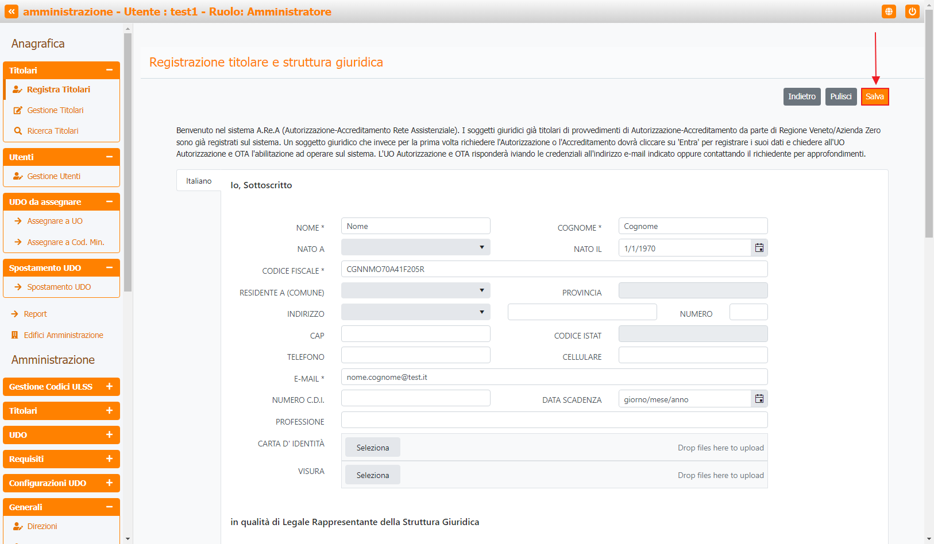
Task: Click the collapse sidebar double-chevron icon
Action: [11, 11]
